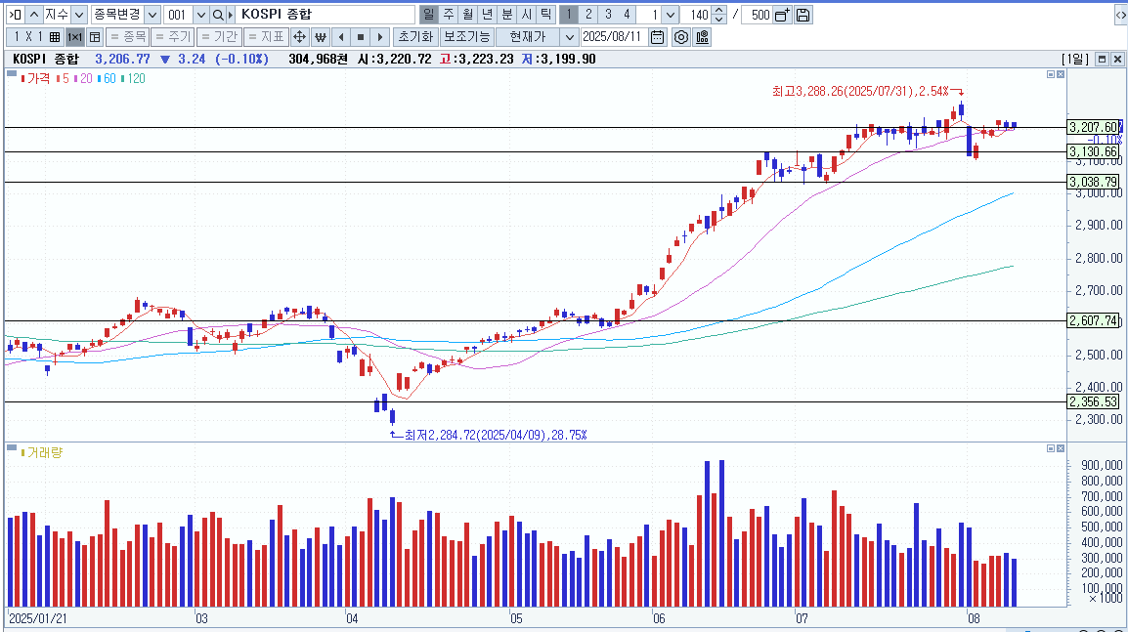This screenshot has height=632, width=1128.
Task: Maximize the chart pane in header bar
Action: click(x=1103, y=59)
